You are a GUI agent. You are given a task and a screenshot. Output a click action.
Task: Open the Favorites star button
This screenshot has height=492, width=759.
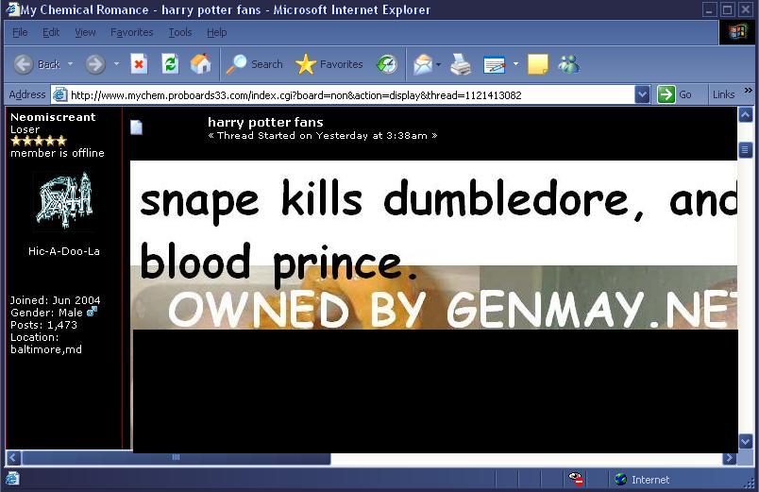(329, 64)
